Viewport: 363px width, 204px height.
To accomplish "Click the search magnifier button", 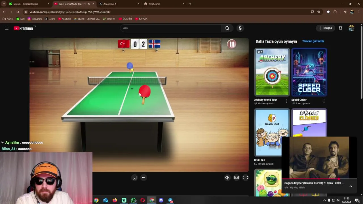I will pyautogui.click(x=227, y=28).
